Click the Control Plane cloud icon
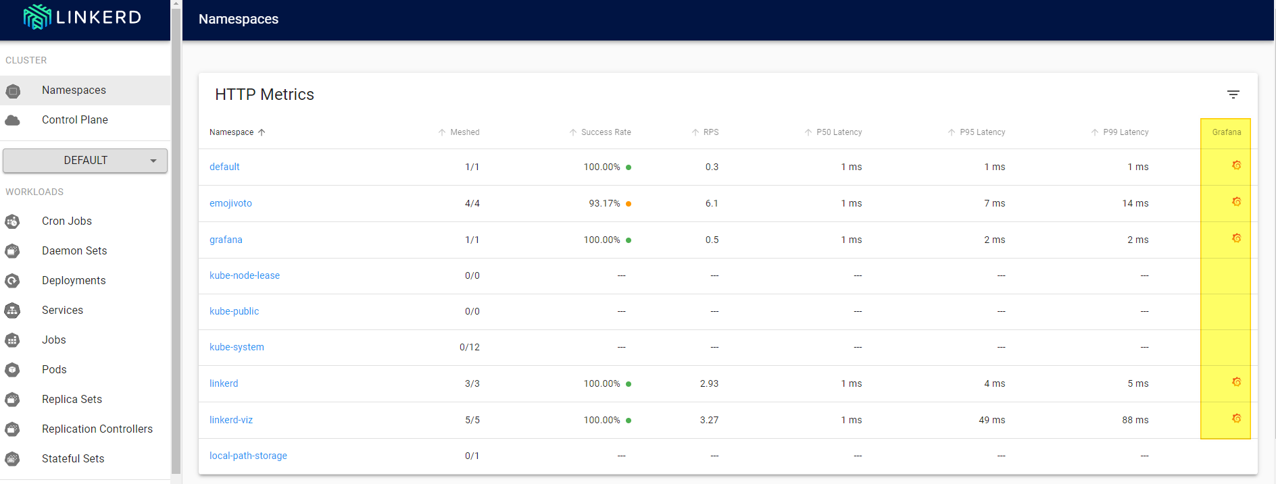 point(13,120)
